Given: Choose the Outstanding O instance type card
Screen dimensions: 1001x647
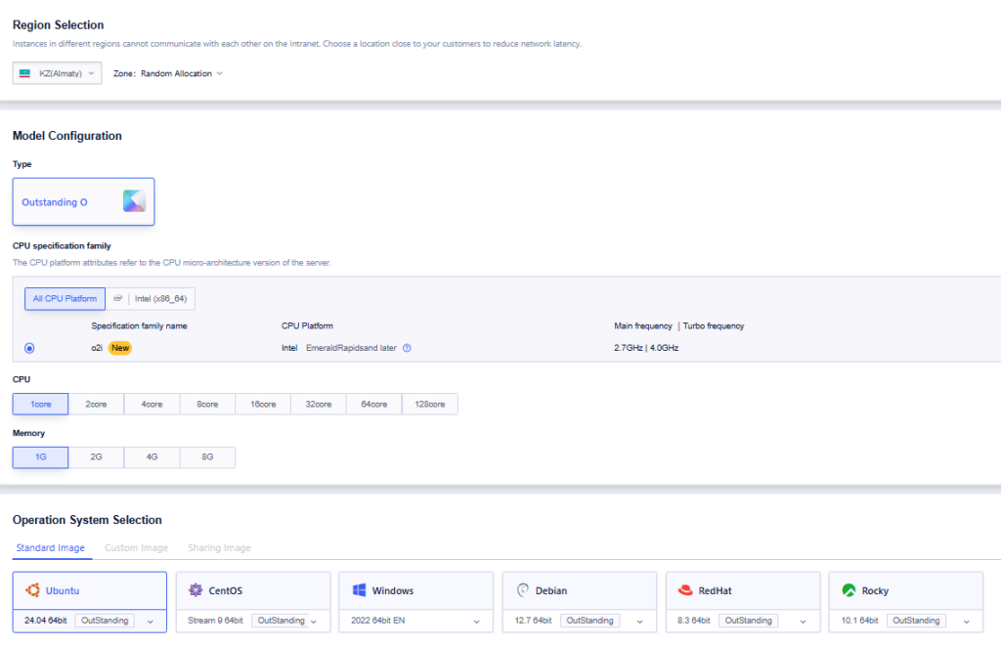Looking at the screenshot, I should pos(84,201).
